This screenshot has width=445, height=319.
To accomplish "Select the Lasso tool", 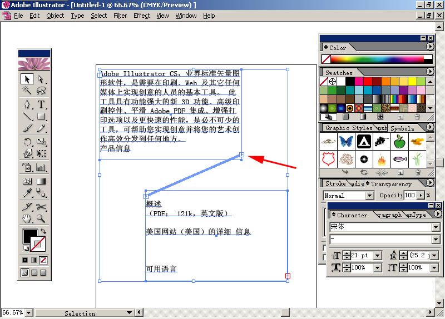I will 41,91.
